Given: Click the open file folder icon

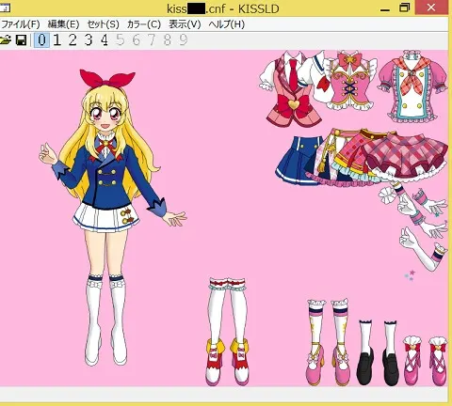Looking at the screenshot, I should 6,40.
